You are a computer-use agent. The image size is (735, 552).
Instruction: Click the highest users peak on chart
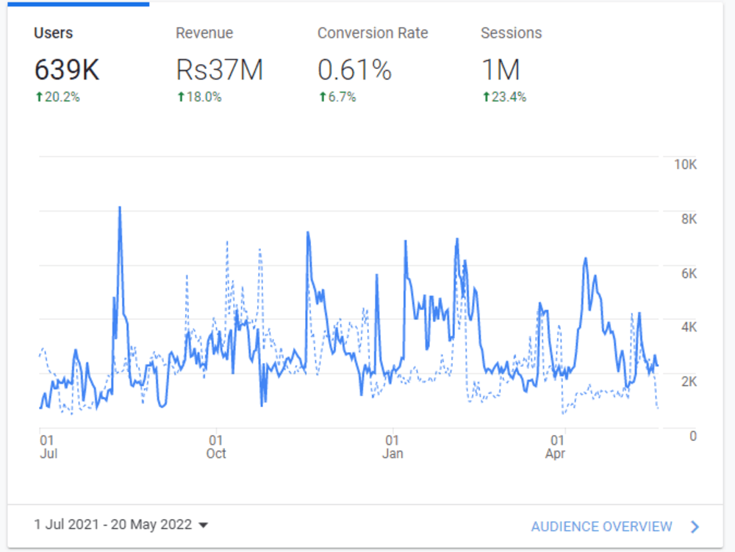pos(120,207)
